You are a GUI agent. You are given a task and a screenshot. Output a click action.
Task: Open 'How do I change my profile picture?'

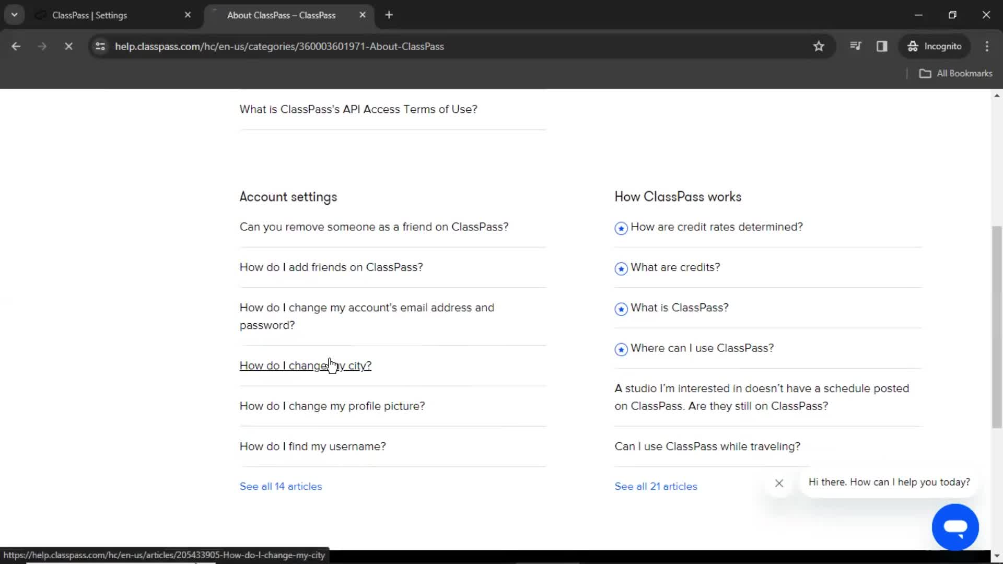pyautogui.click(x=332, y=406)
